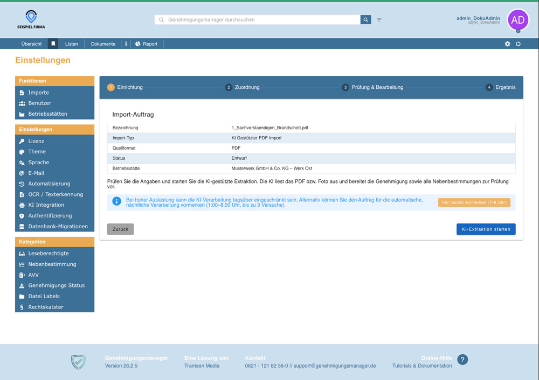The image size is (539, 380).
Task: Click the search magnifier button
Action: point(365,19)
